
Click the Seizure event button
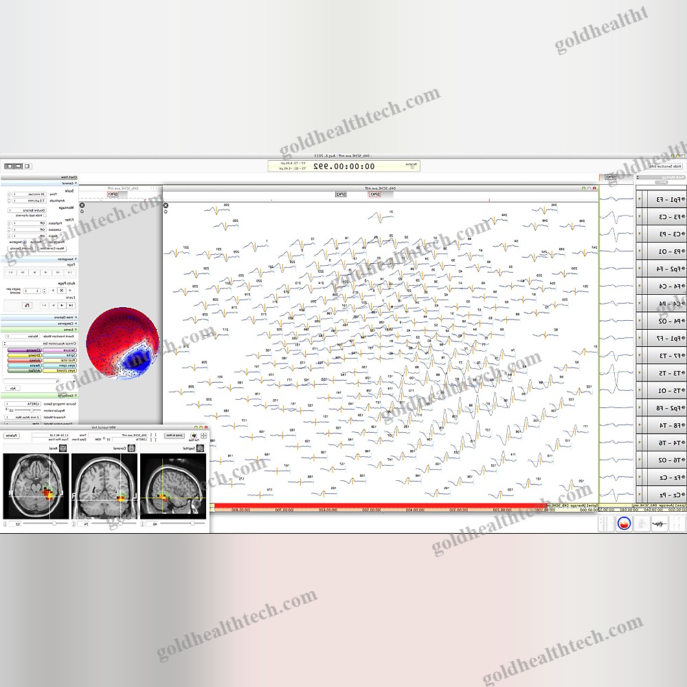[x=60, y=350]
